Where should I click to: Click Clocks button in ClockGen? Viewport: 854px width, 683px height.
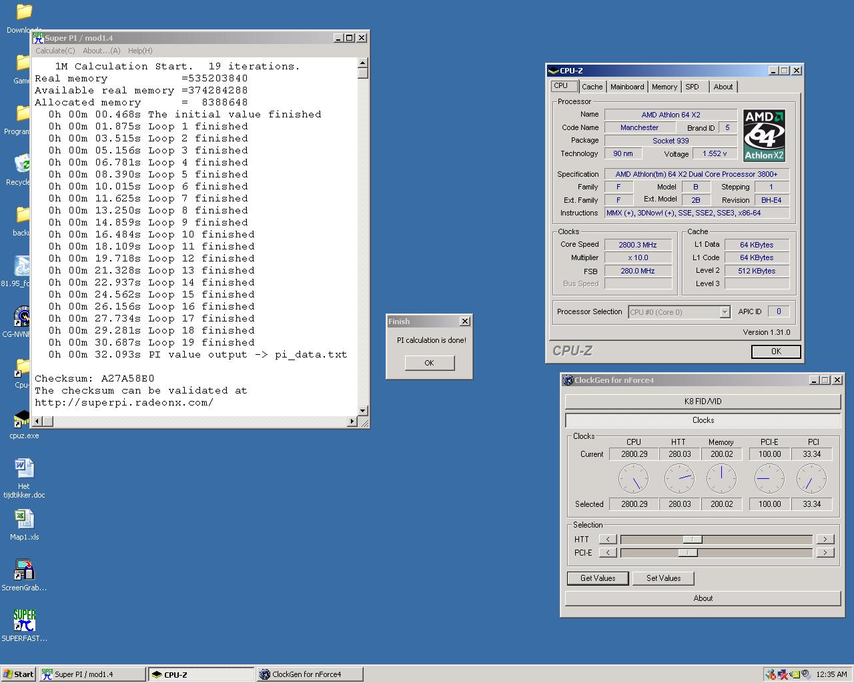[x=703, y=420]
